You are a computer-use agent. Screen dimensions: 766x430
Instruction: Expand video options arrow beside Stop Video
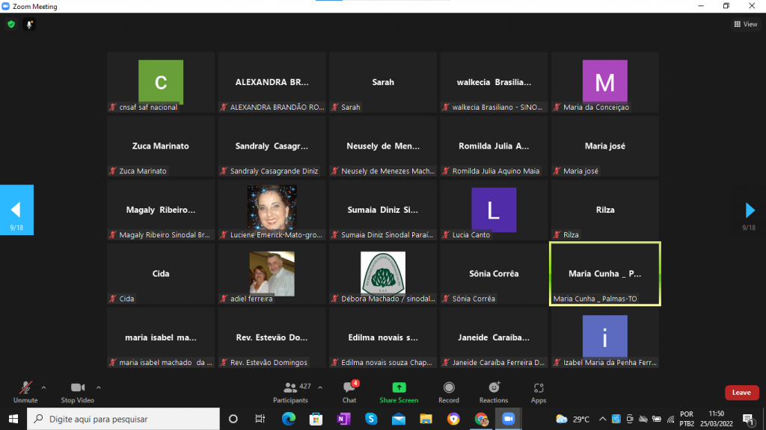pos(99,387)
